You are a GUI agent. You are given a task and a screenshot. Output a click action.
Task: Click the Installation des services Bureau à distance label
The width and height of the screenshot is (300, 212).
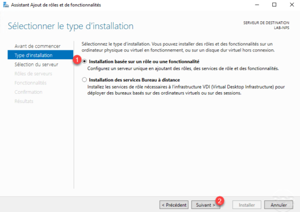click(134, 80)
